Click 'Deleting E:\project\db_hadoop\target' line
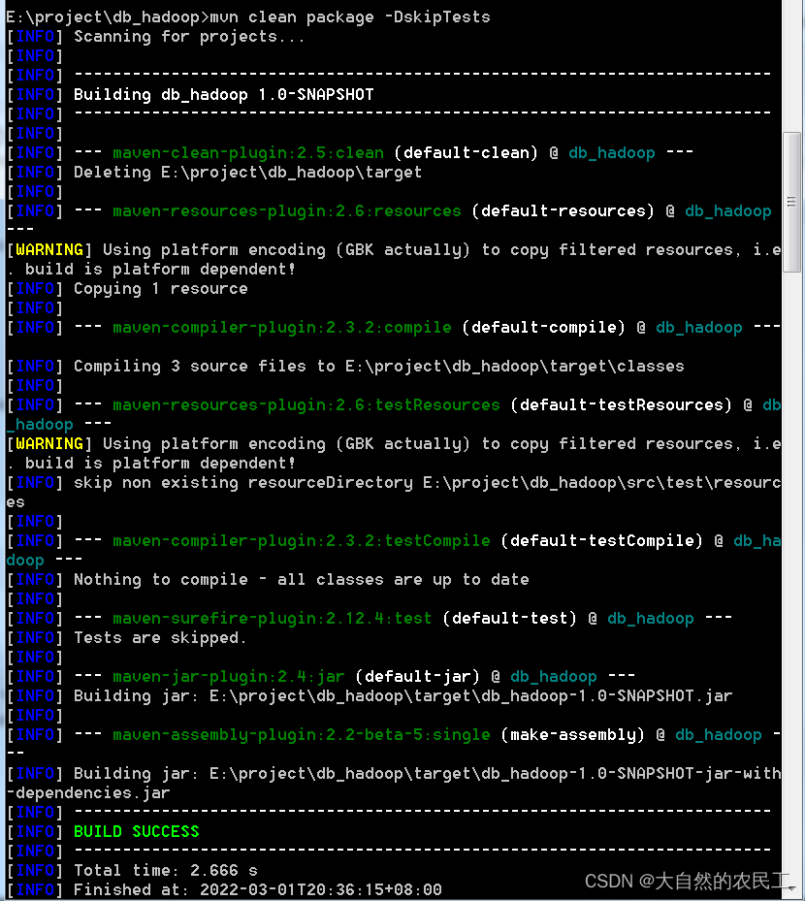Screen dimensions: 805x901 click(x=247, y=173)
